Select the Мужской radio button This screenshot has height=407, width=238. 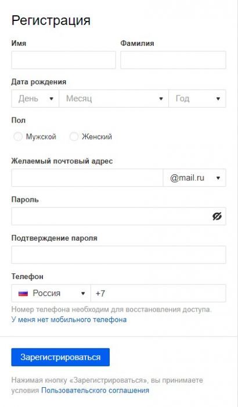coord(18,136)
